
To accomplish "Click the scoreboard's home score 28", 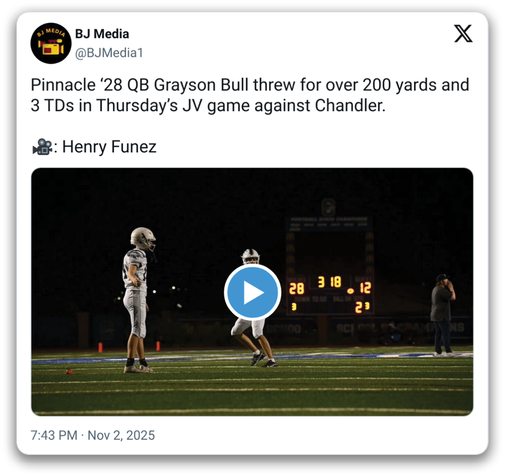I will 296,289.
